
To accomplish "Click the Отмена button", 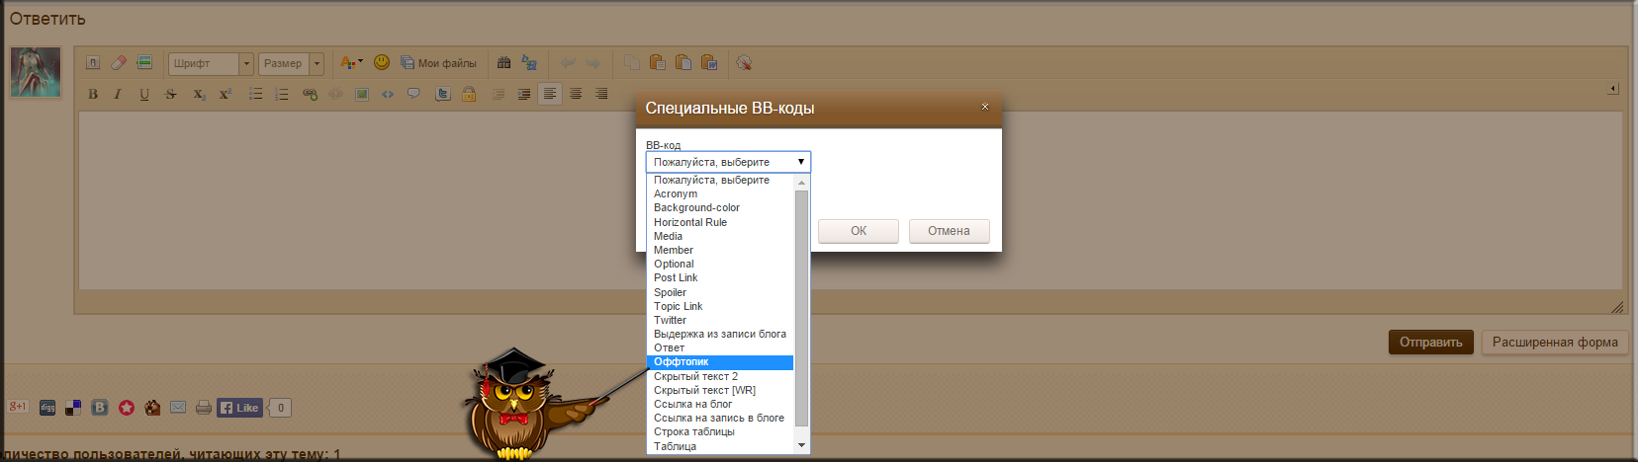I will pyautogui.click(x=948, y=231).
